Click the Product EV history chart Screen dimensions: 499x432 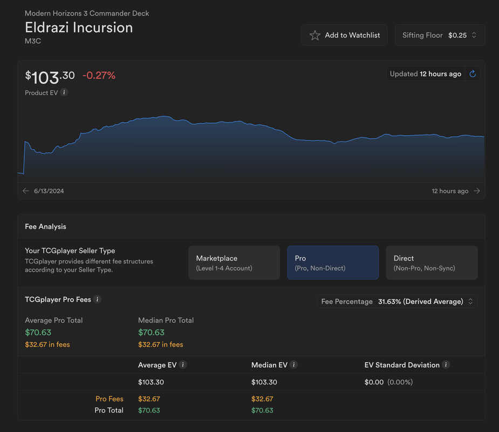pos(251,148)
